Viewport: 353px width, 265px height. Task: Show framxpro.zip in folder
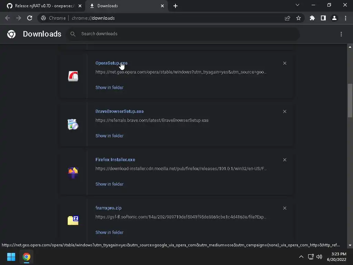tap(109, 232)
